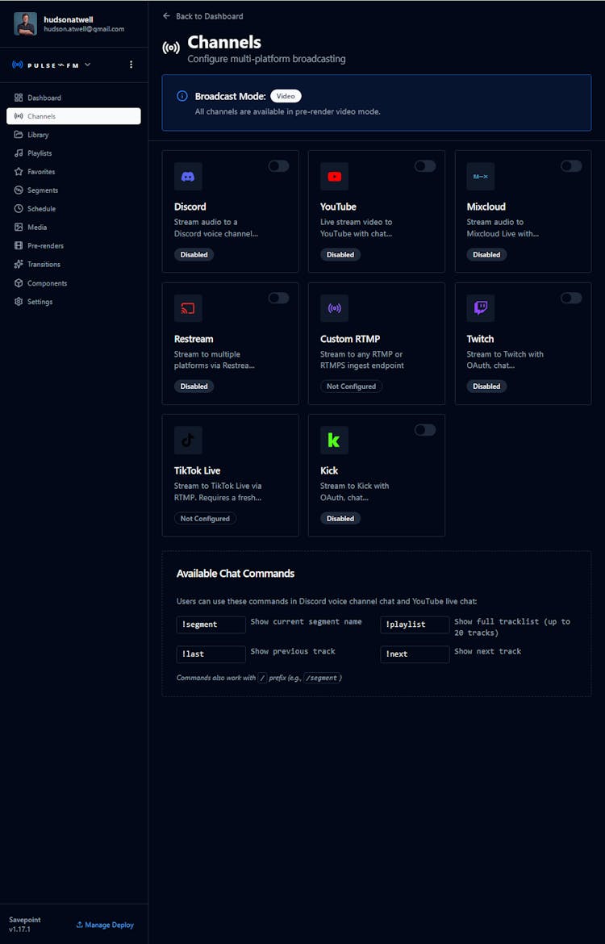Click the Custom RTMP broadcast icon
605x944 pixels.
click(x=334, y=308)
